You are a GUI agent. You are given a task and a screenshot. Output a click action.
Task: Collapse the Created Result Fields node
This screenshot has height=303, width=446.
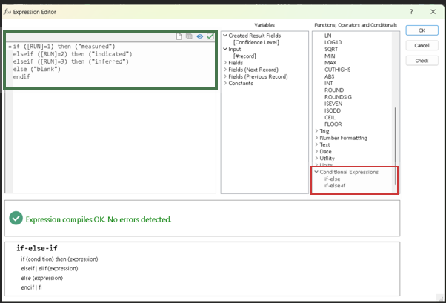[225, 36]
